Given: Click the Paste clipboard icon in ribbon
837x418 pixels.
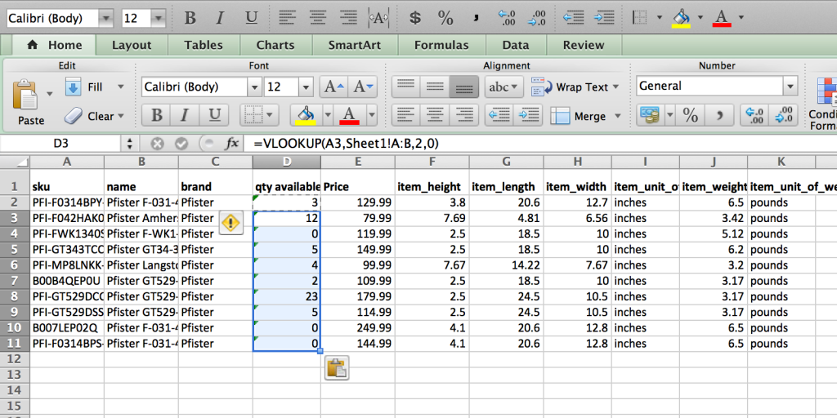Looking at the screenshot, I should (25, 95).
